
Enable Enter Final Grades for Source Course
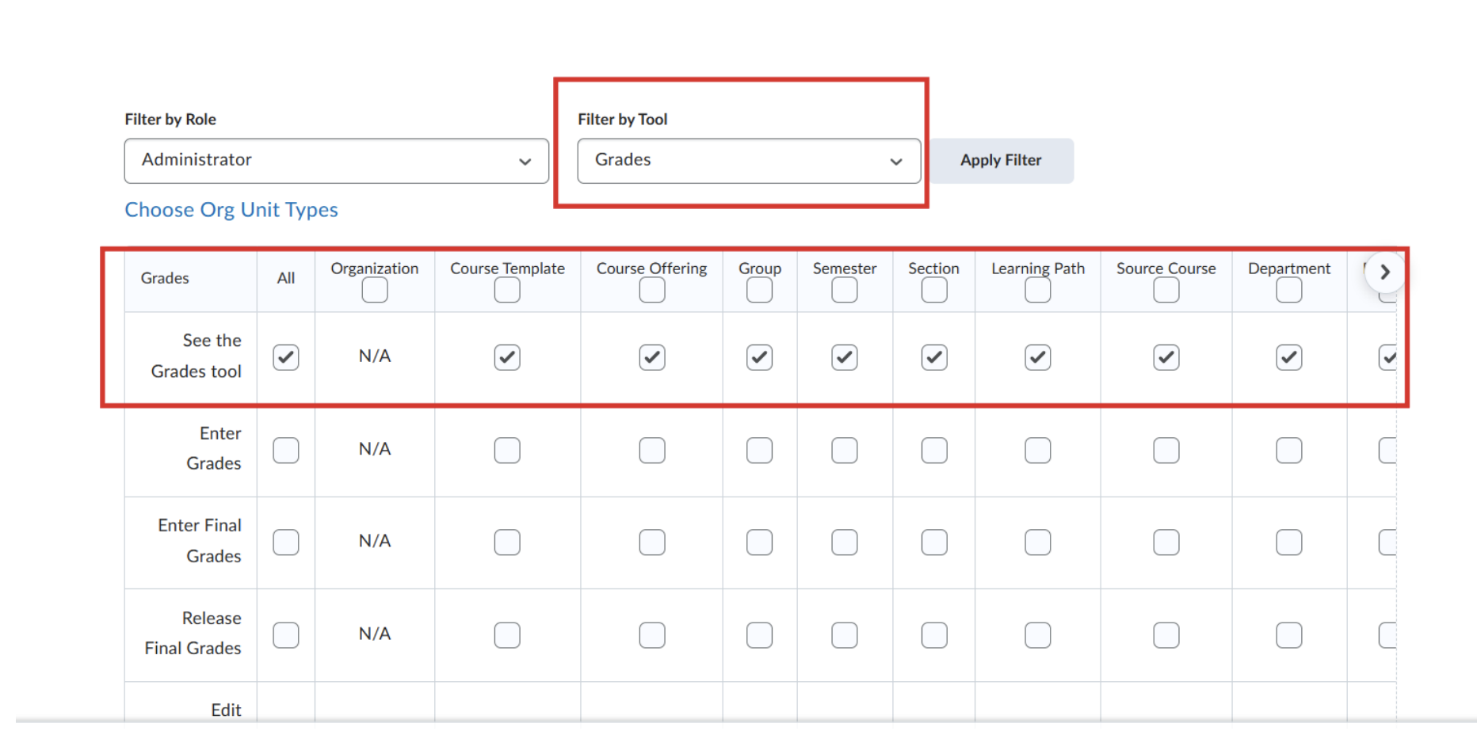tap(1166, 543)
